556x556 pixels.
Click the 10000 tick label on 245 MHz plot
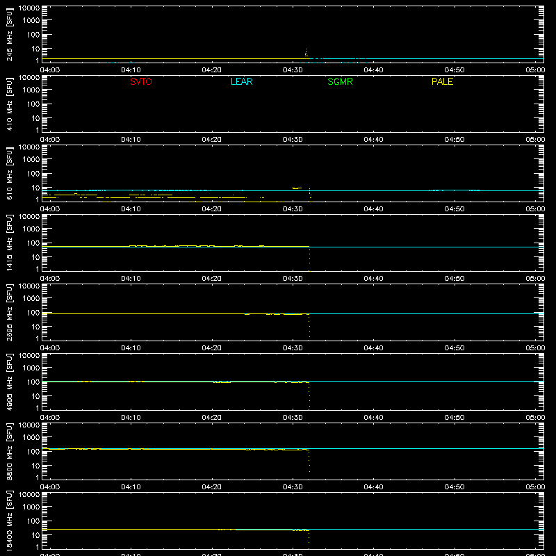29,8
